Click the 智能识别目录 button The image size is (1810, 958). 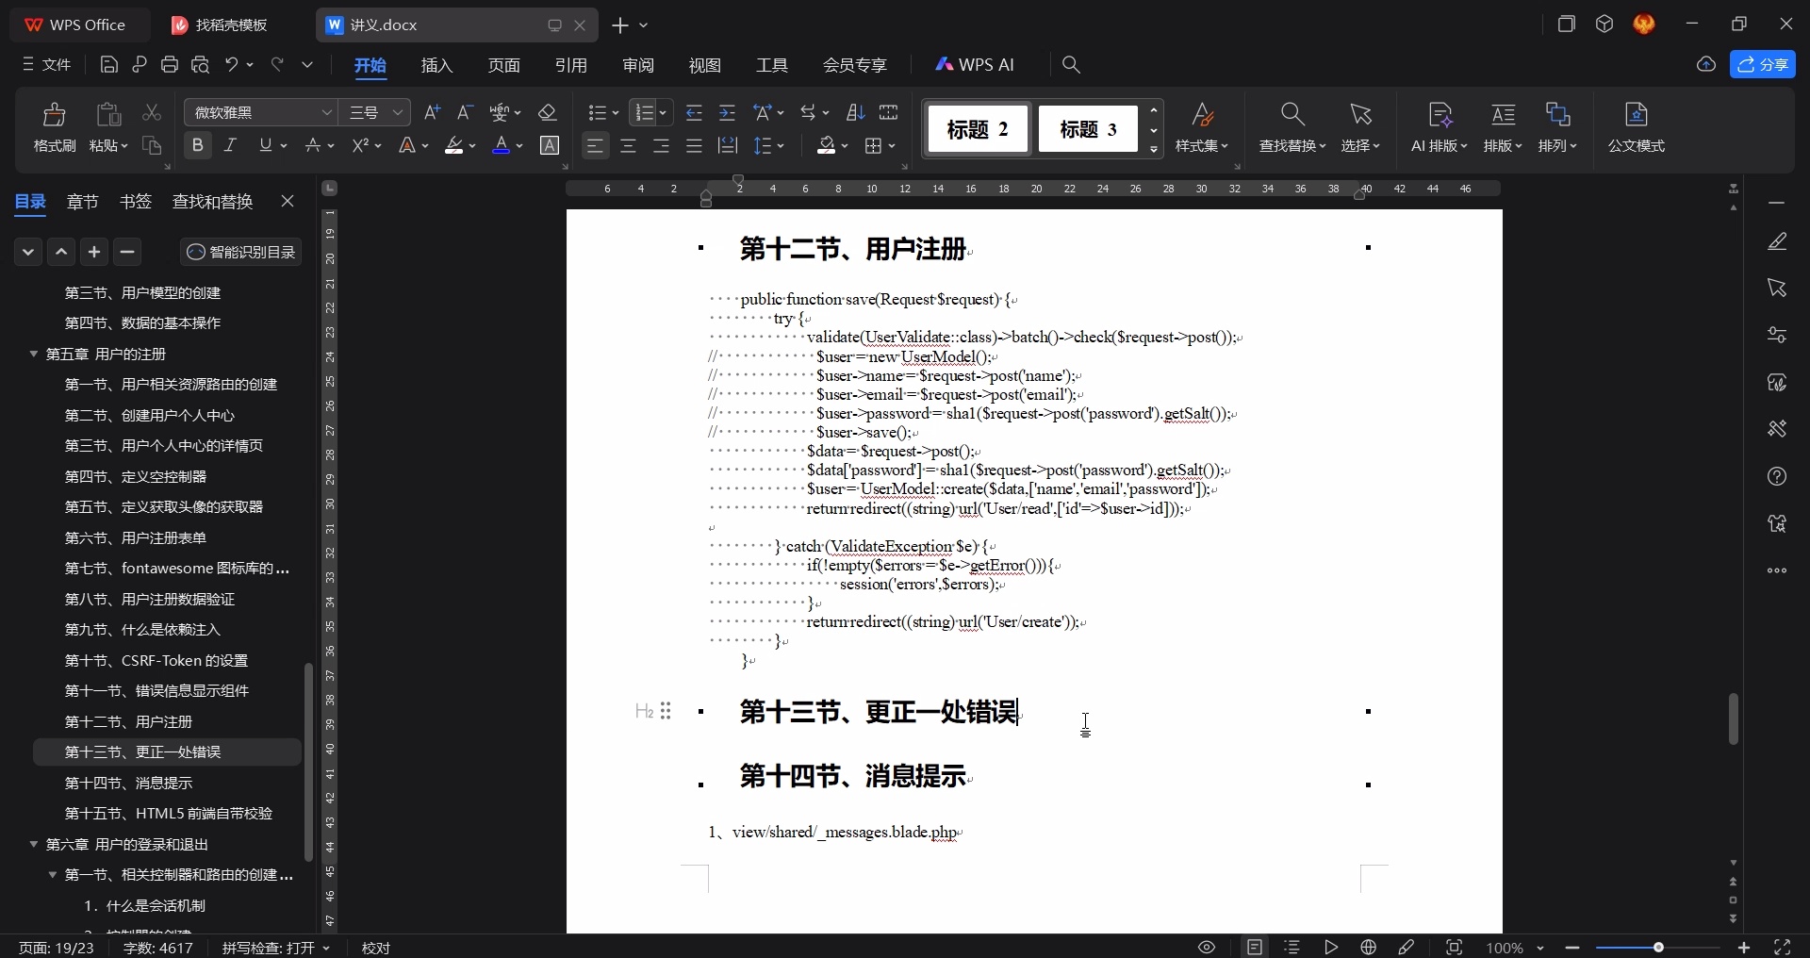click(239, 252)
